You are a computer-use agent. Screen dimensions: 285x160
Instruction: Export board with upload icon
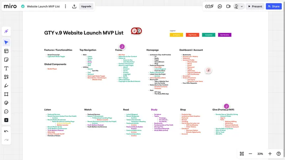click(74, 6)
